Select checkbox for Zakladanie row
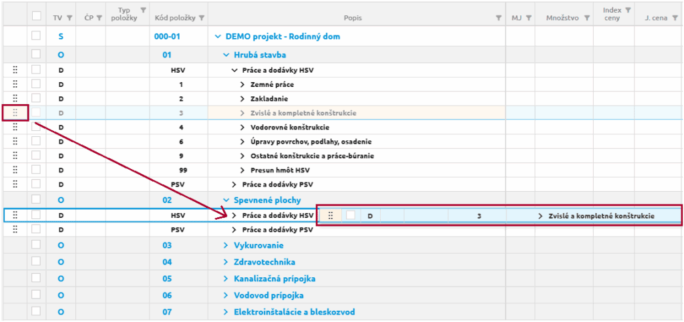The height and width of the screenshot is (322, 684). (36, 99)
